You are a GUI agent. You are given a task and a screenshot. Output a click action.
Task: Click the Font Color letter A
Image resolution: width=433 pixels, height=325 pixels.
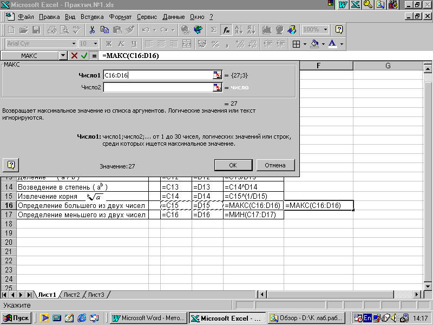[x=333, y=44]
